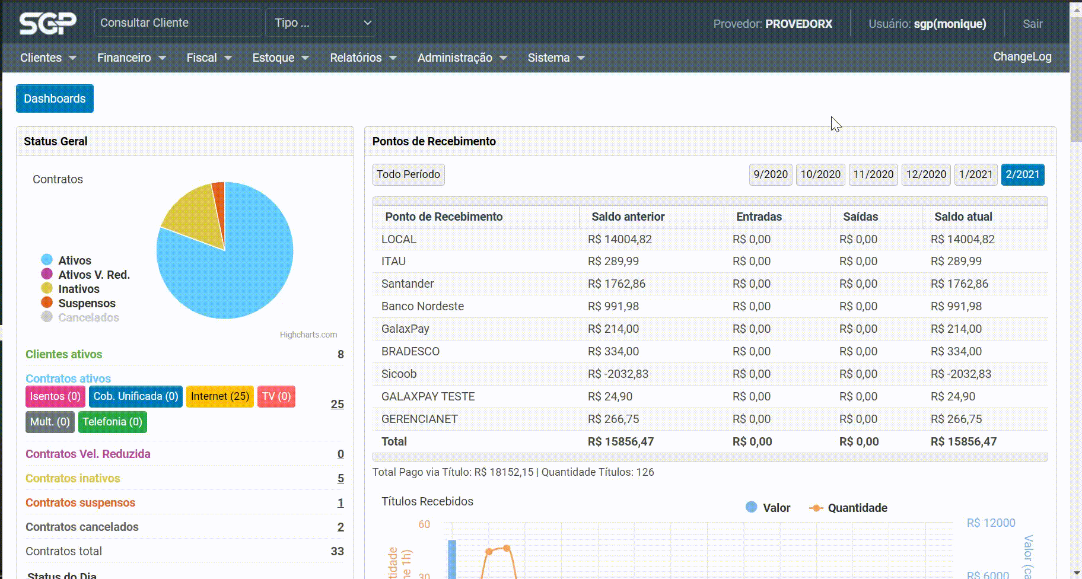Click the ITAU row name
Screen dimensions: 1082x579
(x=393, y=261)
